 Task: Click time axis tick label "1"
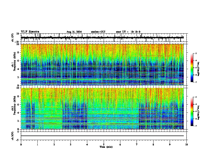tap(37, 145)
